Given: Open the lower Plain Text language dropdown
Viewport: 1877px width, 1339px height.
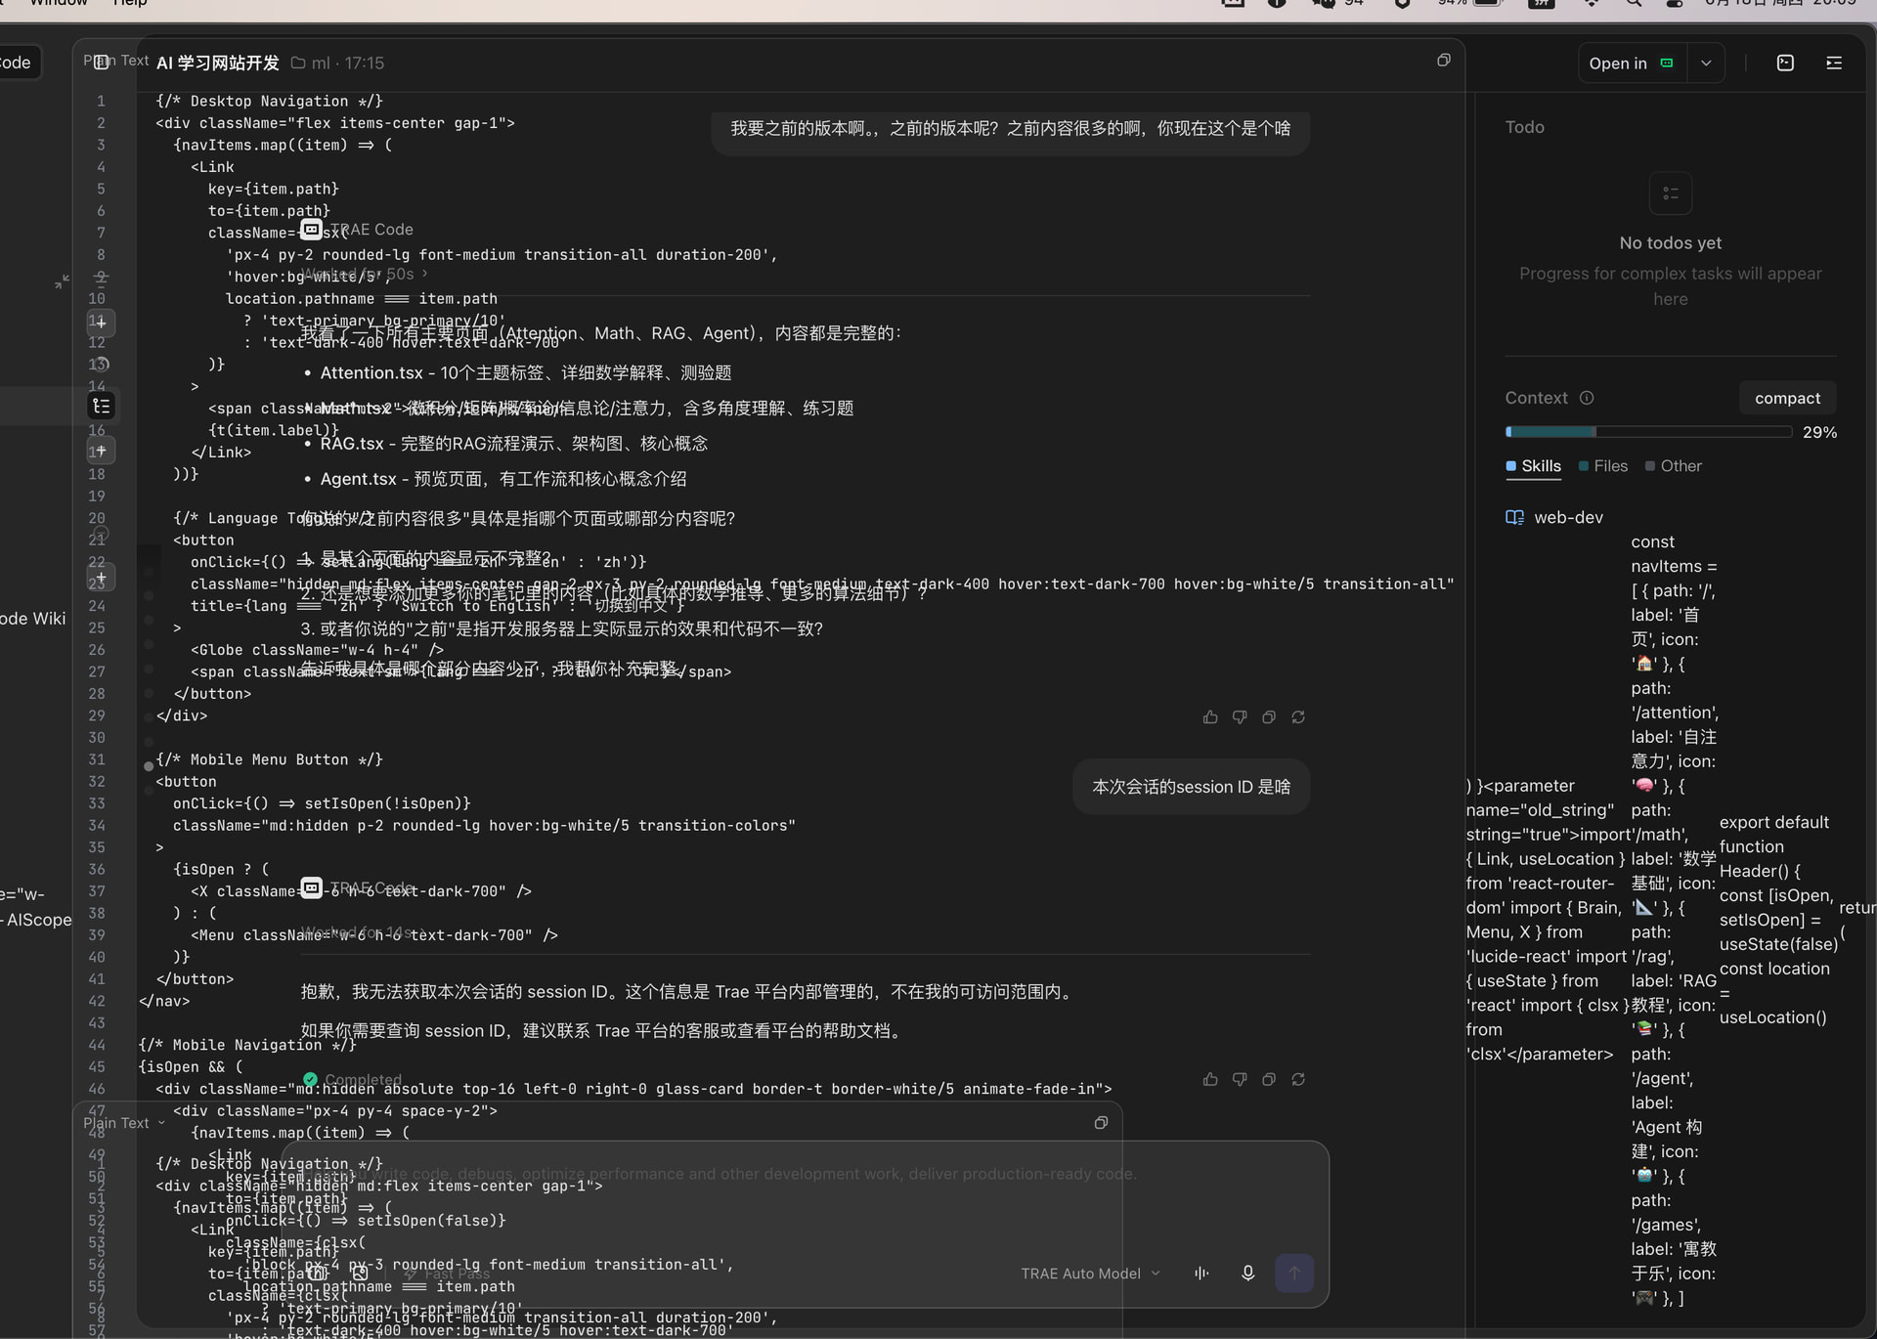Looking at the screenshot, I should (124, 1123).
